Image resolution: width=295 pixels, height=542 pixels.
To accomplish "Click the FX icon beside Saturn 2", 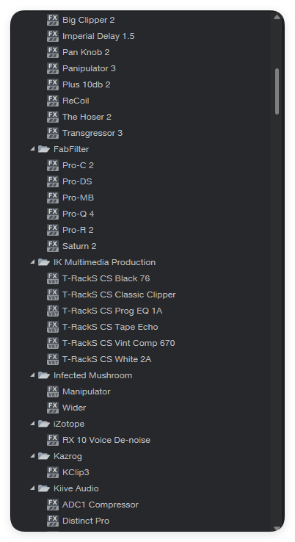I will point(53,246).
